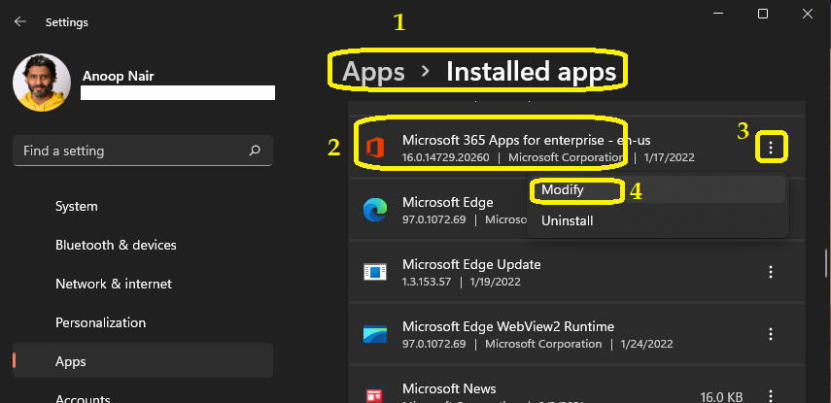
Task: Choose Modify from the context menu
Action: tap(658, 189)
